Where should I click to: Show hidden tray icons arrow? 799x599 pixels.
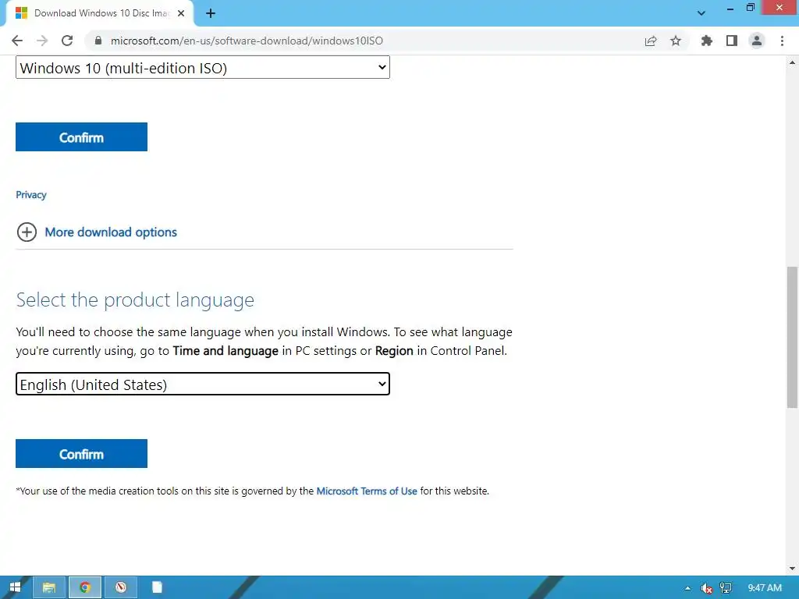pyautogui.click(x=688, y=588)
